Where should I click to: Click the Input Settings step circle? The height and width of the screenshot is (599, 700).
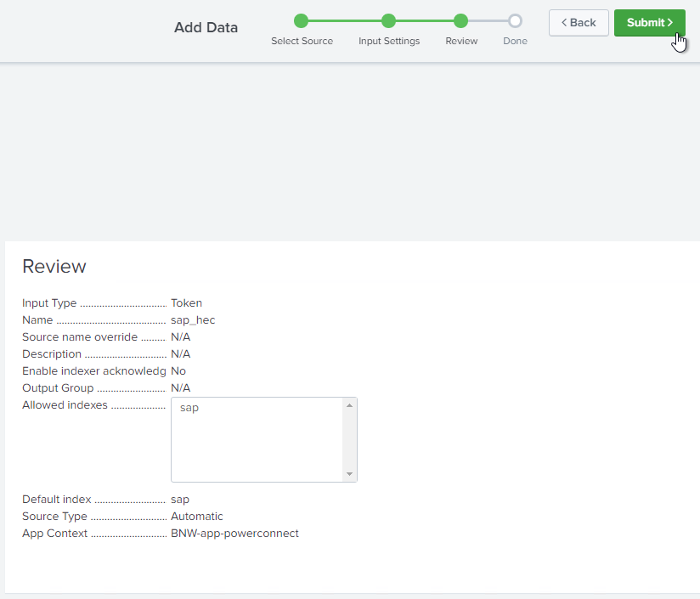(388, 21)
